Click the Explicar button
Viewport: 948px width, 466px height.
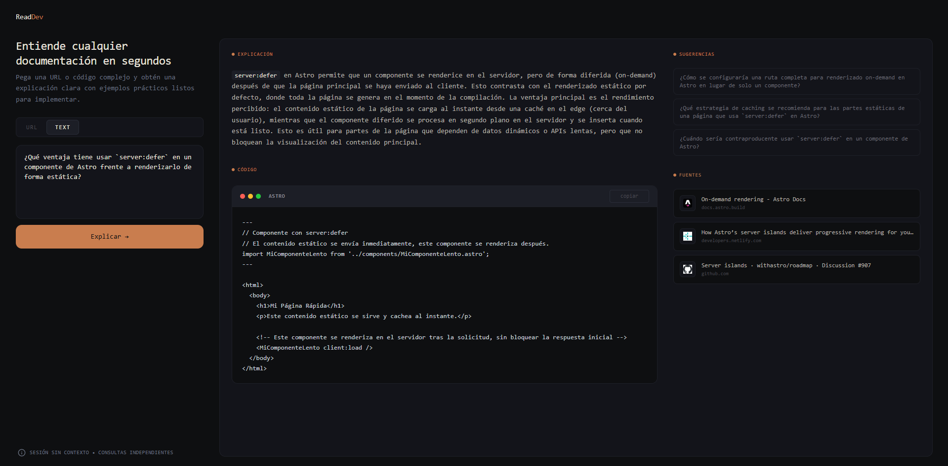[110, 237]
